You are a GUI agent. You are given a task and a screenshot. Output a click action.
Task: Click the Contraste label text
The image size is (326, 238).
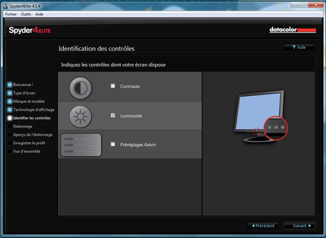click(x=130, y=86)
